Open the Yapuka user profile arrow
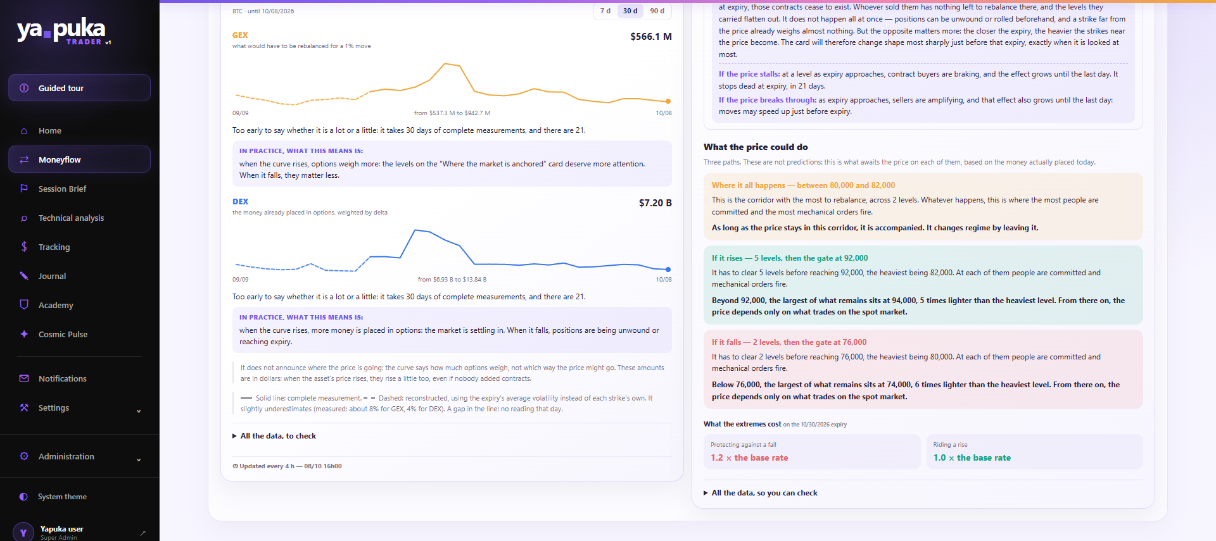Viewport: 1216px width, 541px height. 142,533
